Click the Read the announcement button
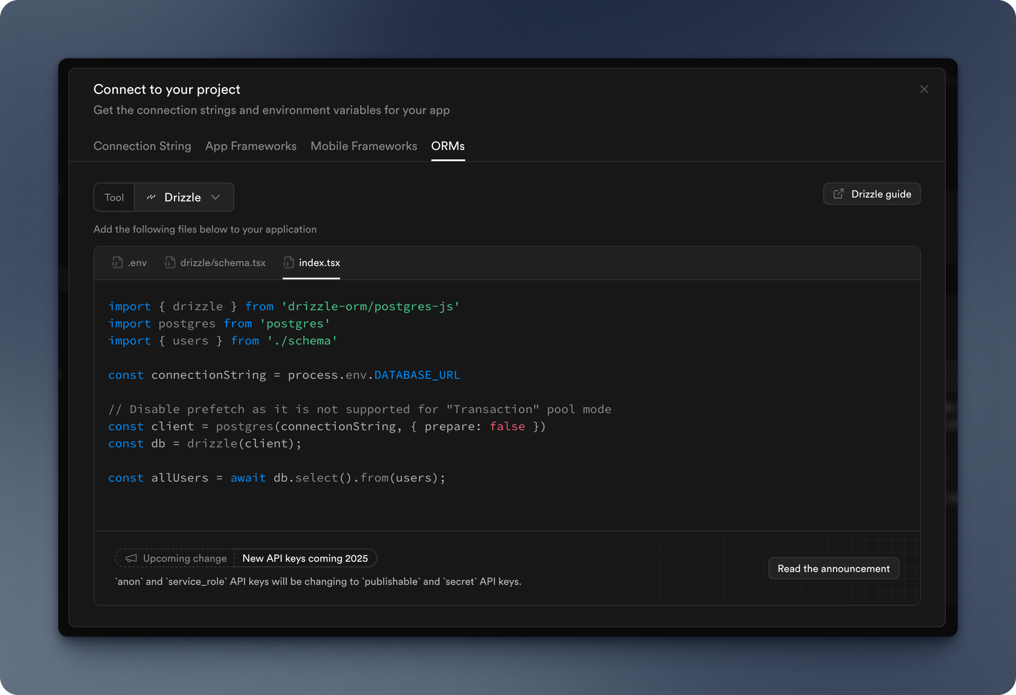Image resolution: width=1016 pixels, height=695 pixels. click(x=833, y=568)
